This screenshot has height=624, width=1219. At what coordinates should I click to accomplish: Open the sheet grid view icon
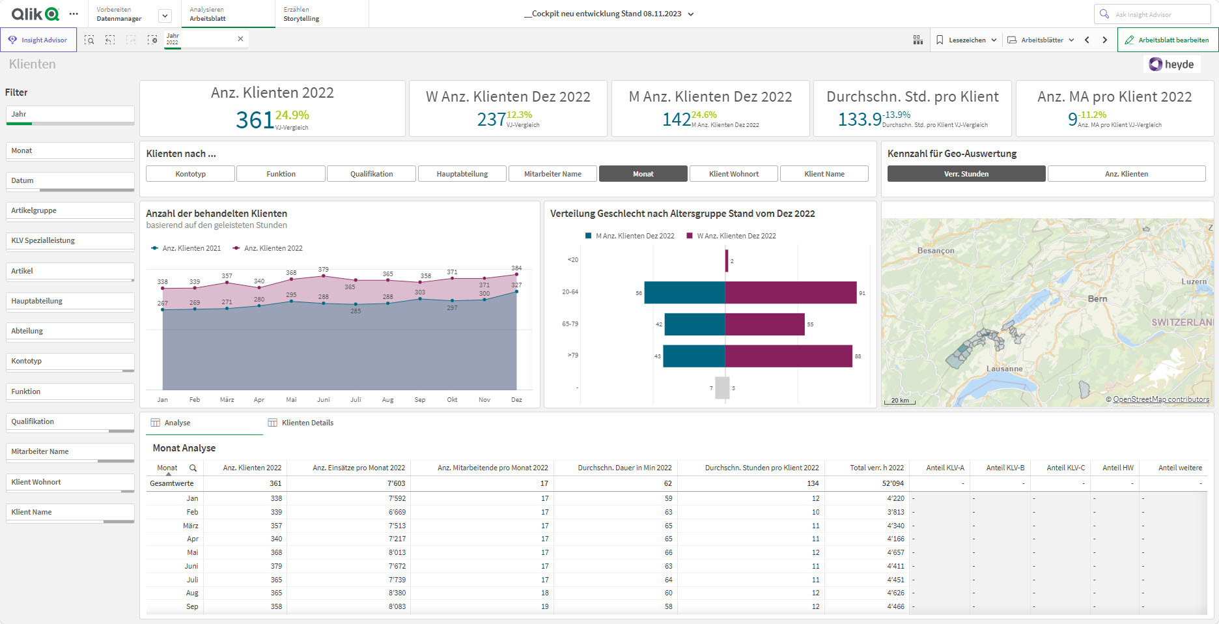918,40
